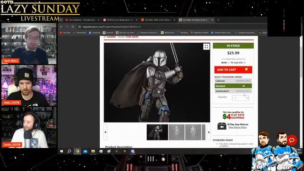Image resolution: width=304 pixels, height=171 pixels.
Task: Click the main Mandalorian product image
Action: [157, 82]
